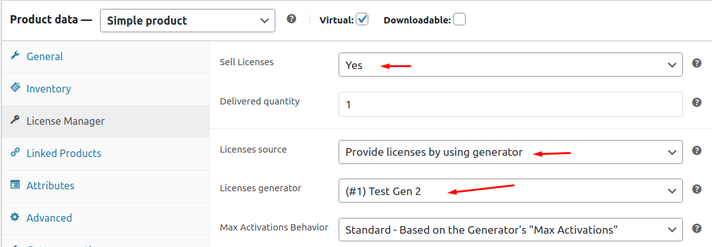Click the key icon of License Manager
The width and height of the screenshot is (712, 247).
(15, 121)
